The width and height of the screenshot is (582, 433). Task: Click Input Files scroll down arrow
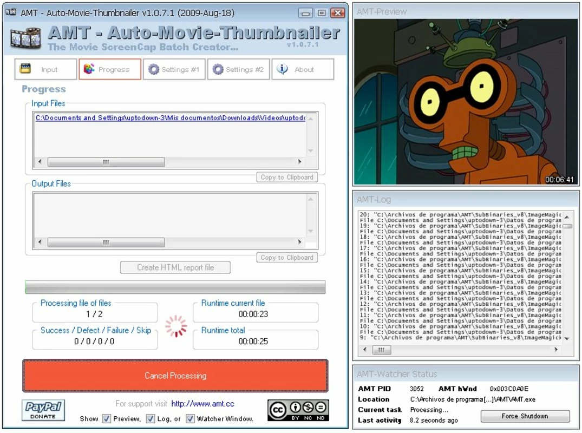click(x=311, y=150)
